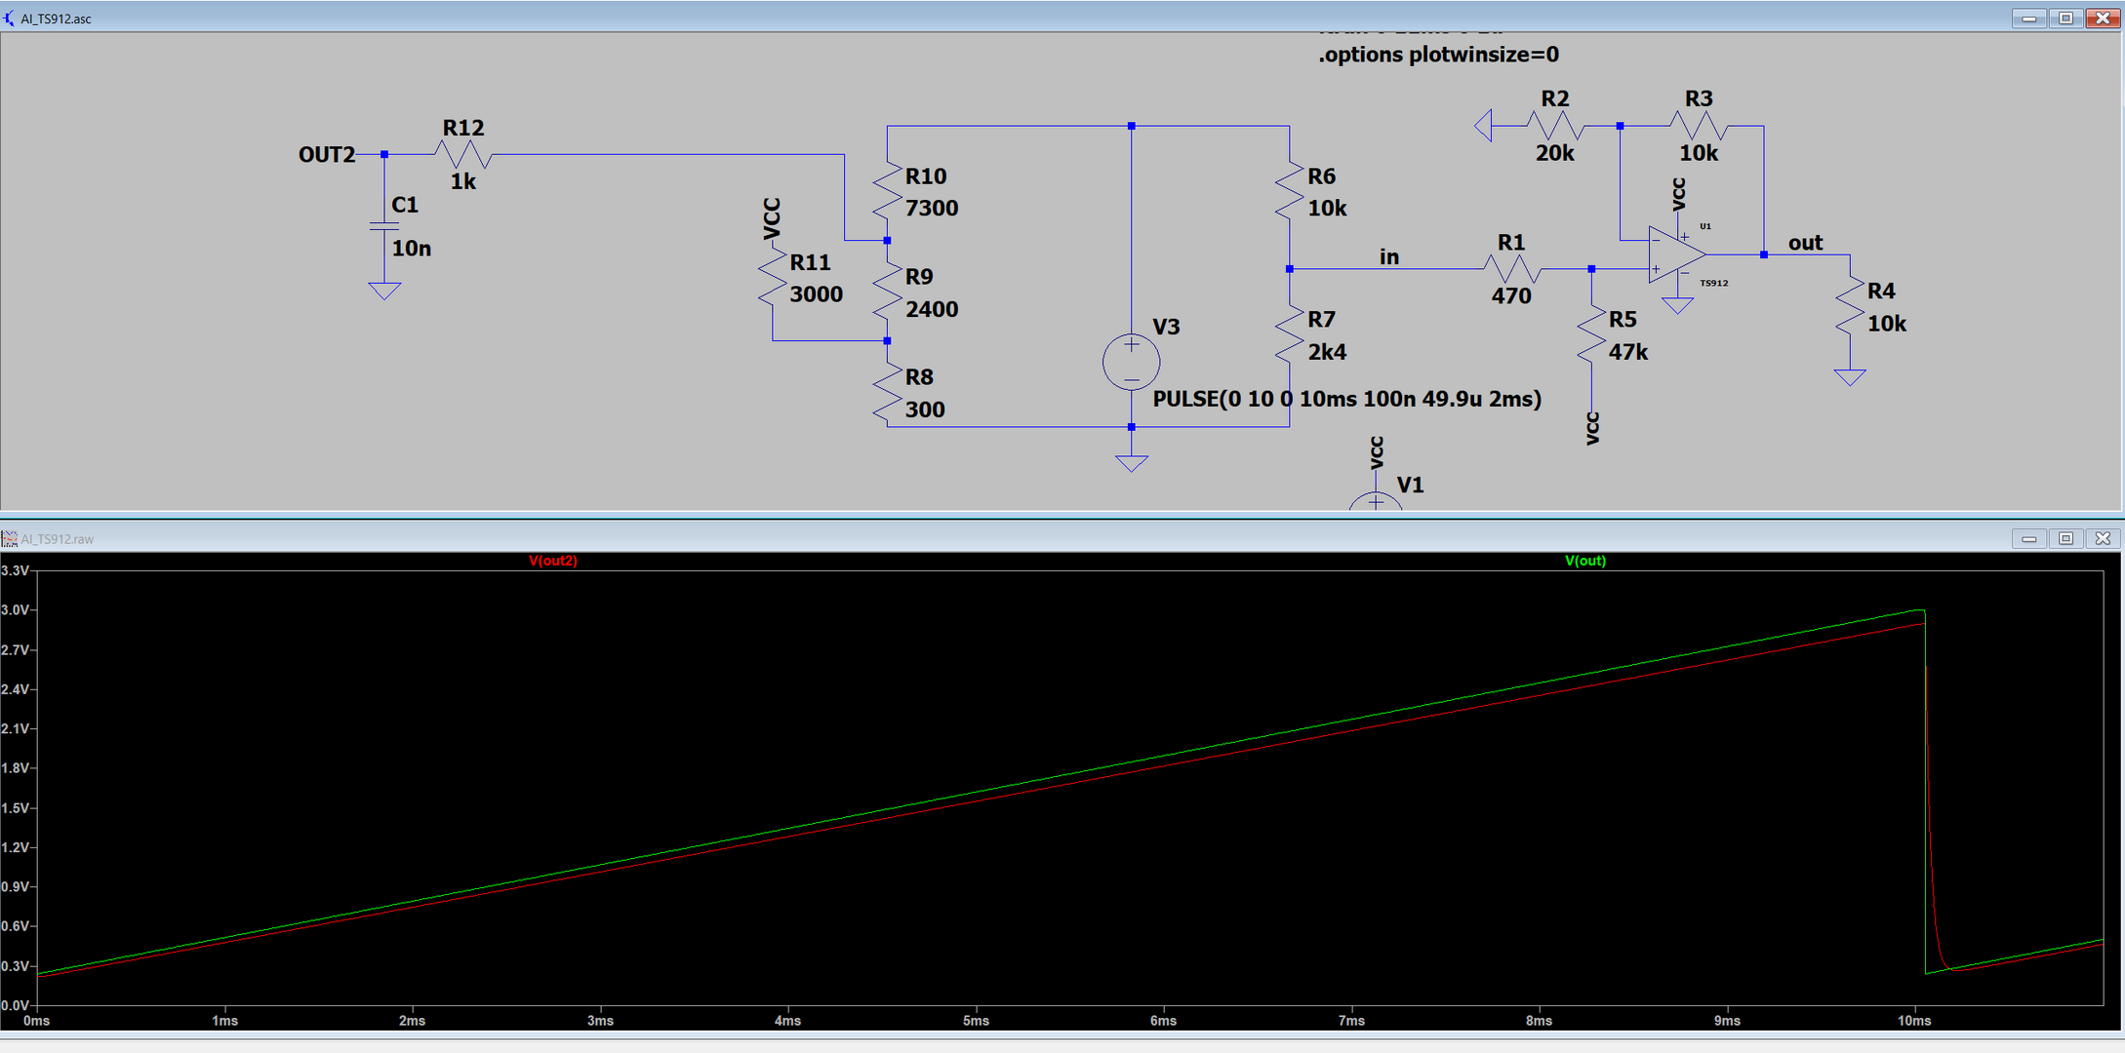Close the AI_TS912.raw plot window
The width and height of the screenshot is (2125, 1053).
2103,538
